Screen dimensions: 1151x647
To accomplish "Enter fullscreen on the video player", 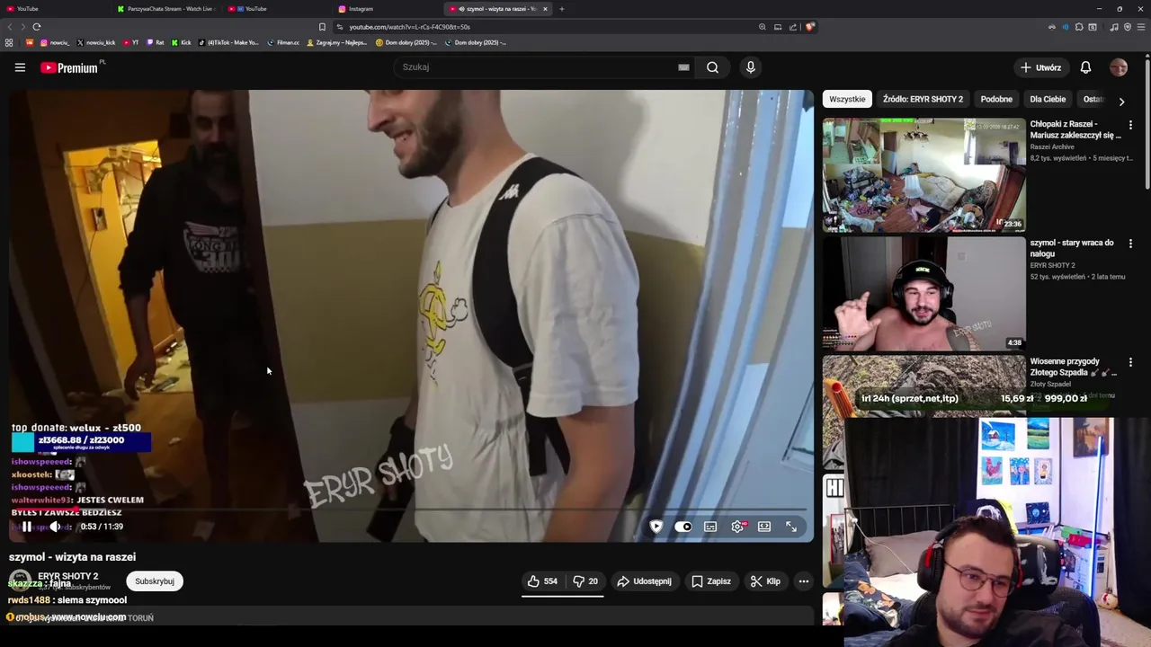I will (791, 527).
